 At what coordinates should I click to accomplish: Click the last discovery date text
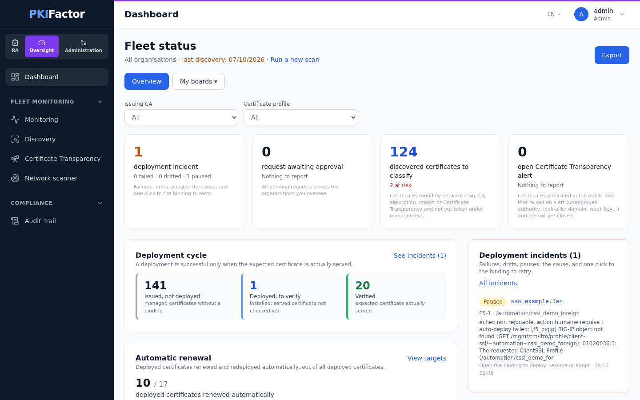coord(223,60)
